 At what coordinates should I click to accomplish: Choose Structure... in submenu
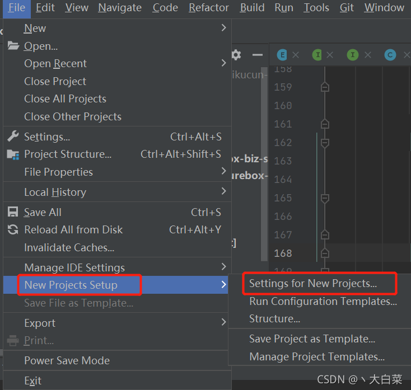coord(320,318)
